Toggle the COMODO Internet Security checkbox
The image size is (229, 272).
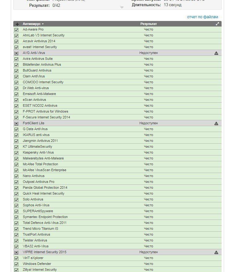pyautogui.click(x=16, y=83)
